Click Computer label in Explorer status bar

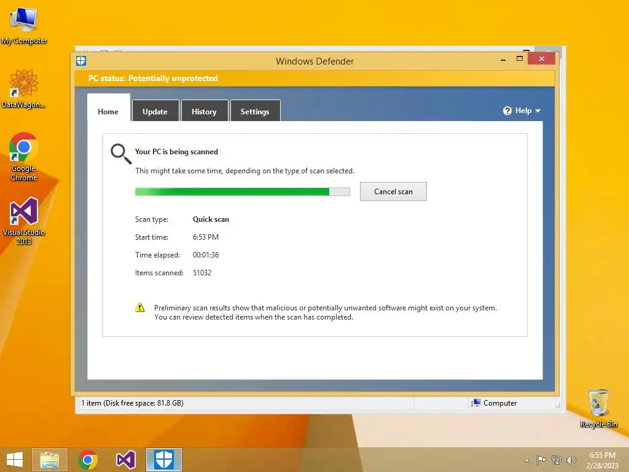click(500, 403)
